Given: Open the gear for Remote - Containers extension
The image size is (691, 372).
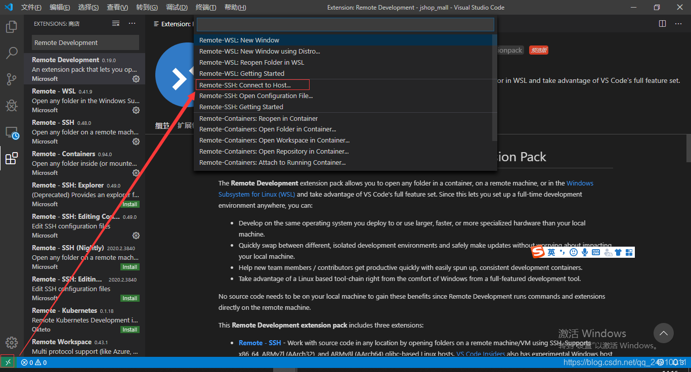Looking at the screenshot, I should [x=136, y=173].
